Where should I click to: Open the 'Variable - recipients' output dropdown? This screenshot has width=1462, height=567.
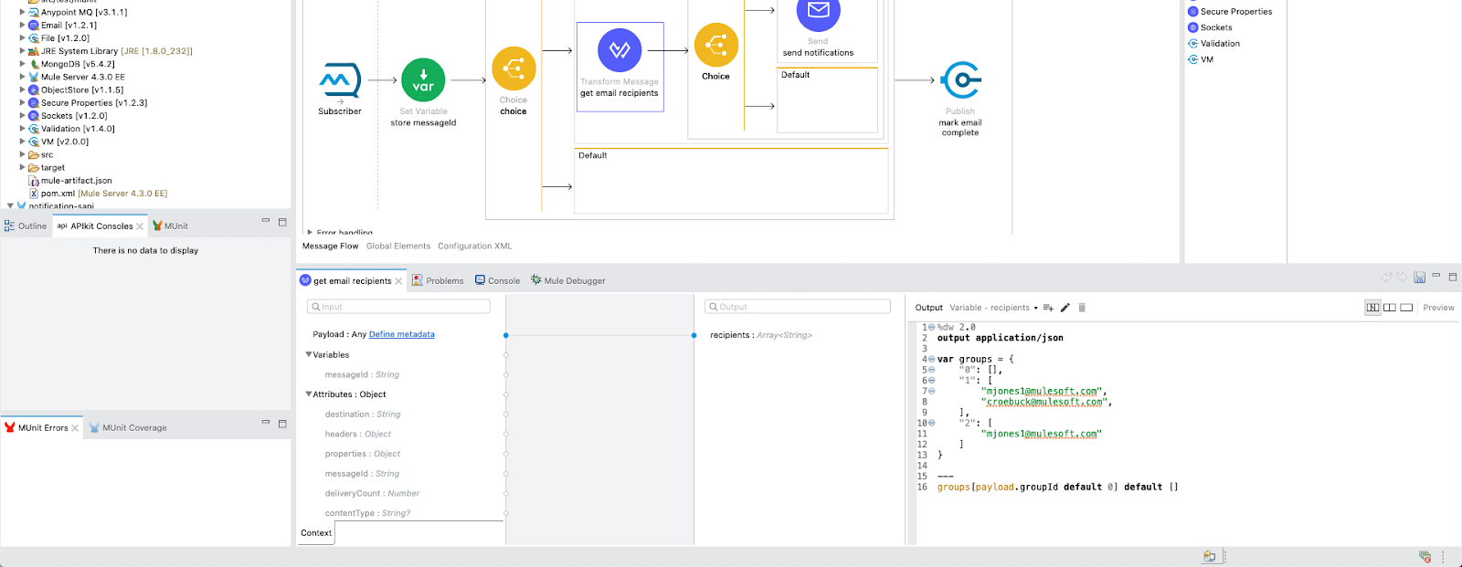click(994, 308)
